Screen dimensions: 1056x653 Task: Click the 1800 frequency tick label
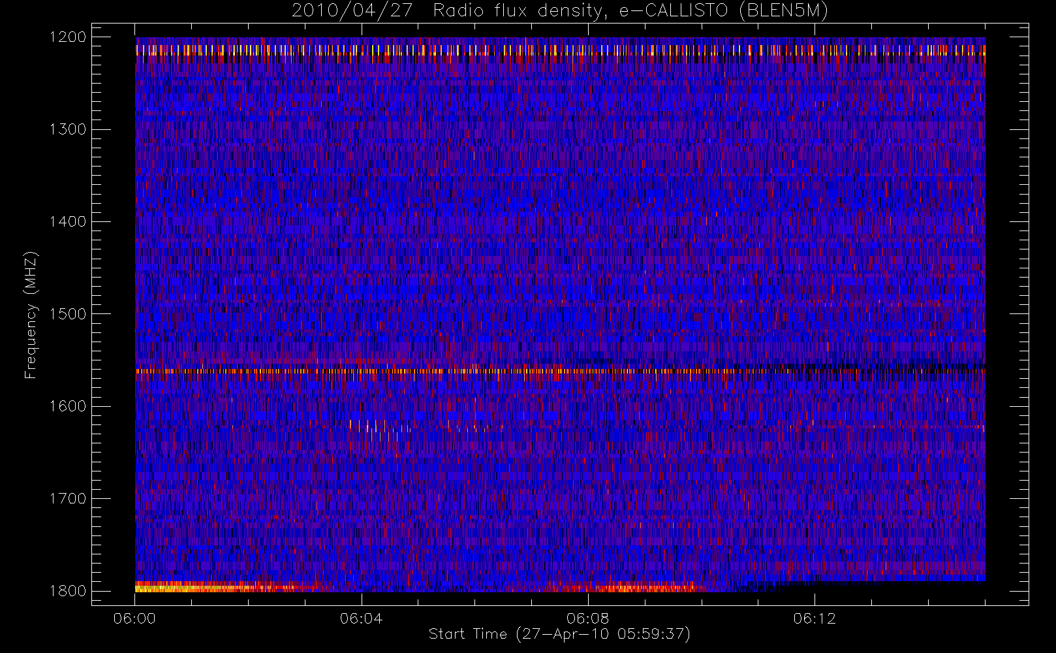pos(68,591)
